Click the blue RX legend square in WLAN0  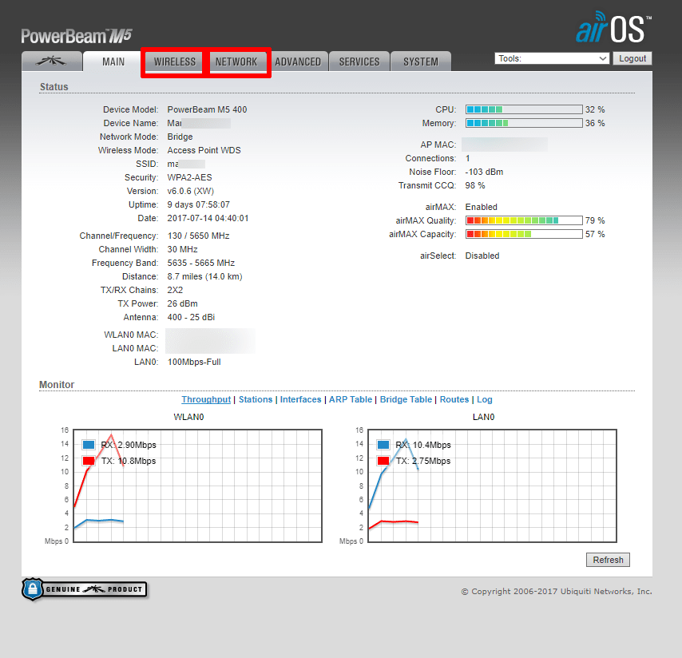(x=89, y=445)
